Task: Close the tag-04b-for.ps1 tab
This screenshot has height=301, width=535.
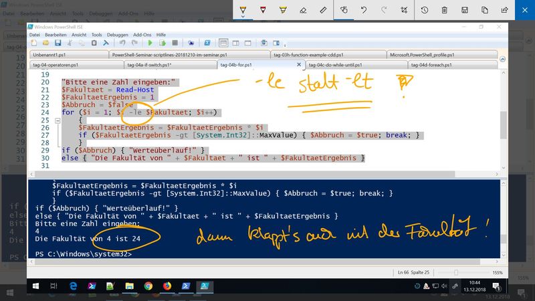Action: point(299,64)
